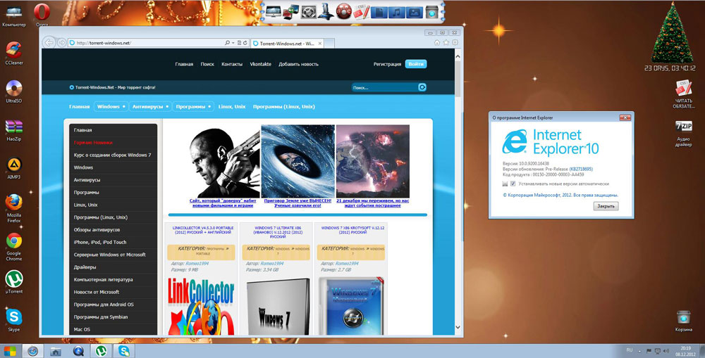
Task: Click the browser back arrow button
Action: click(x=49, y=42)
